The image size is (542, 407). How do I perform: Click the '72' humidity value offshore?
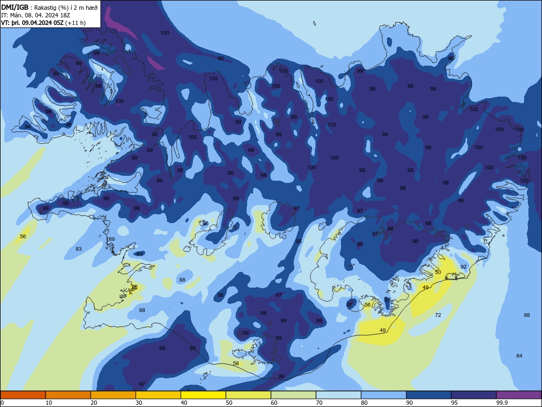(438, 315)
